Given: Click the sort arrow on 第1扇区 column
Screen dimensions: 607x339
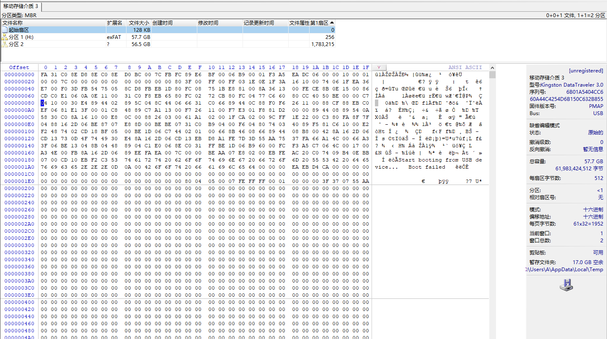Looking at the screenshot, I should point(332,23).
